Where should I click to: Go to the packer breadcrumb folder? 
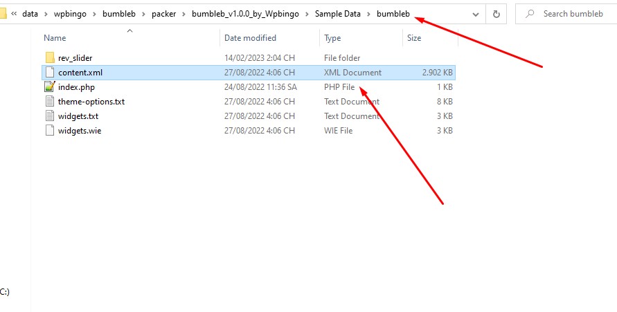tap(163, 14)
